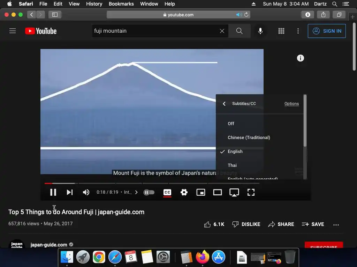Show Safari tab overview
Screen dimensions: 357x267
(x=339, y=15)
